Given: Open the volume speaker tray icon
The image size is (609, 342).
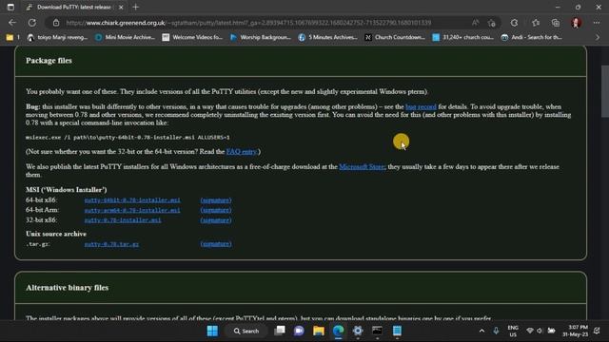Looking at the screenshot, I should point(540,331).
